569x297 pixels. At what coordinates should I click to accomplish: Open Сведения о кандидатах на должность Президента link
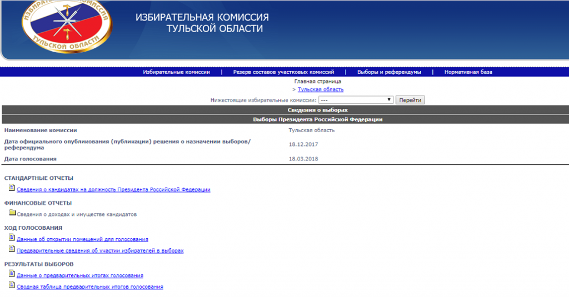[x=113, y=190]
